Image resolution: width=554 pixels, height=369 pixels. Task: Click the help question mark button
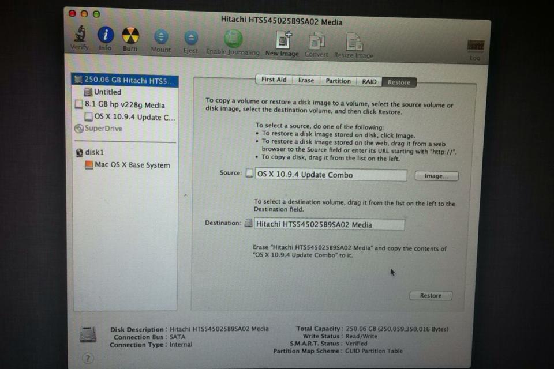(88, 359)
